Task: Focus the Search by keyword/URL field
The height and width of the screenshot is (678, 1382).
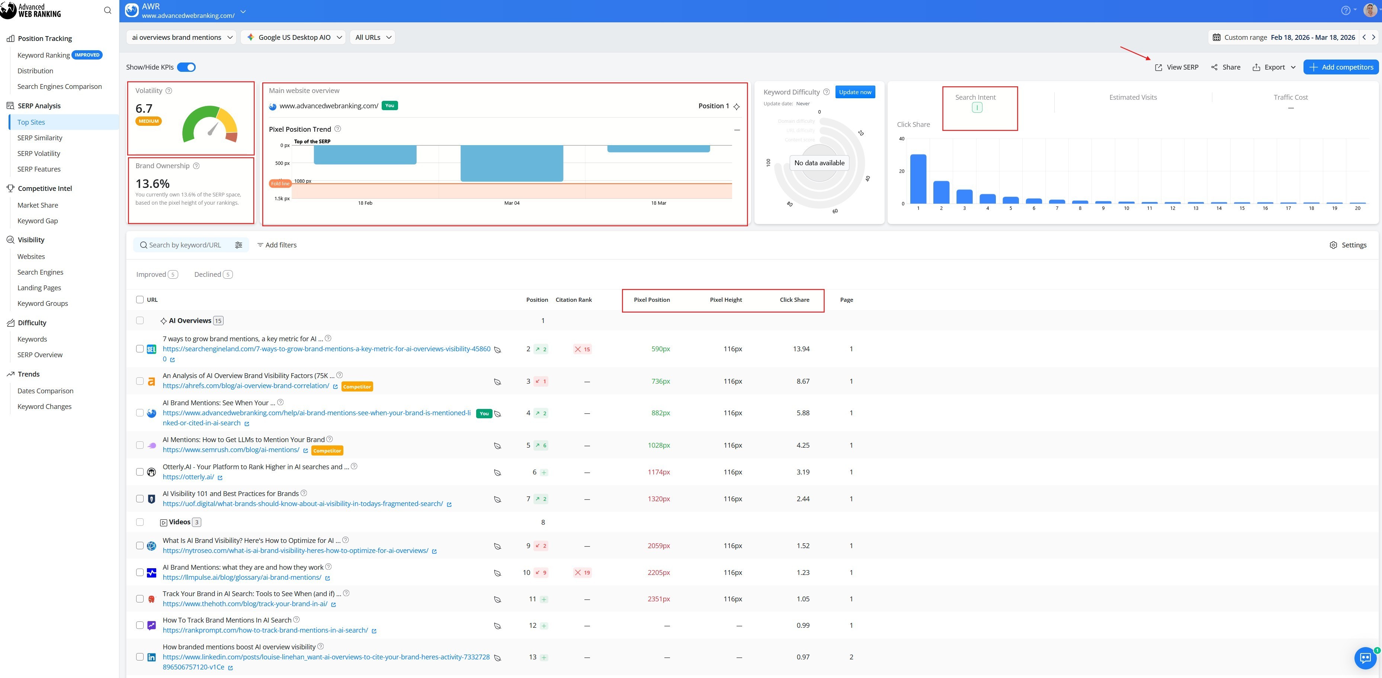Action: 185,245
